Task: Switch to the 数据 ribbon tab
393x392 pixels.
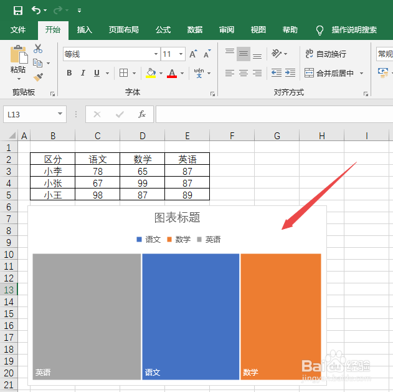Action: click(195, 30)
